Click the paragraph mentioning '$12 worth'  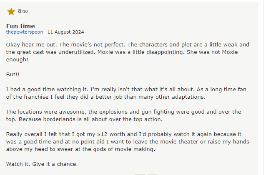click(x=128, y=141)
